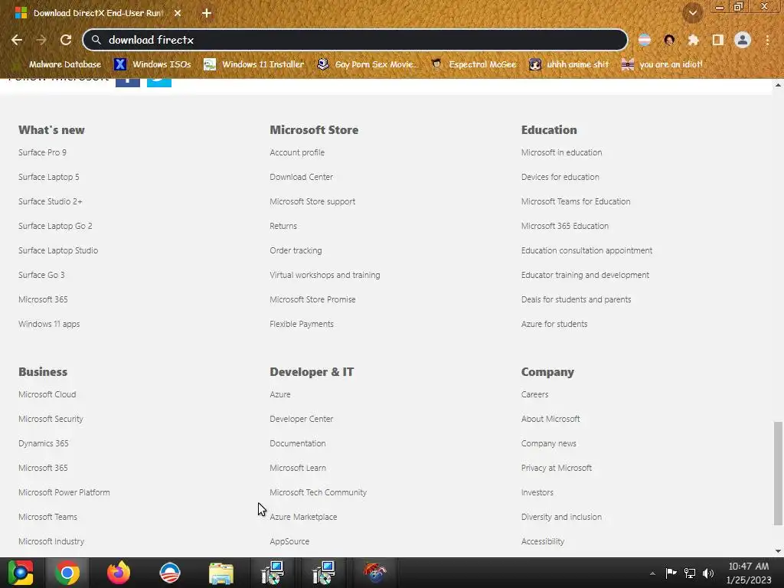
Task: Click the striped flag extension icon
Action: pyautogui.click(x=645, y=40)
